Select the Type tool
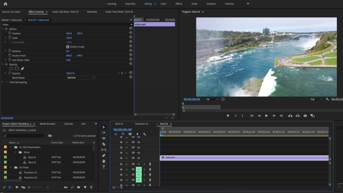 tap(104, 167)
